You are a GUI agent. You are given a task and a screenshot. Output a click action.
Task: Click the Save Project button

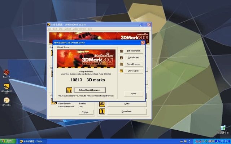134,58
